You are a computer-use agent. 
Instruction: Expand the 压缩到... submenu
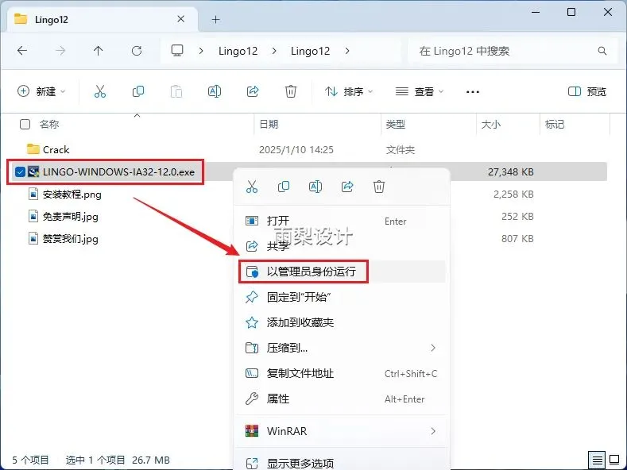433,348
